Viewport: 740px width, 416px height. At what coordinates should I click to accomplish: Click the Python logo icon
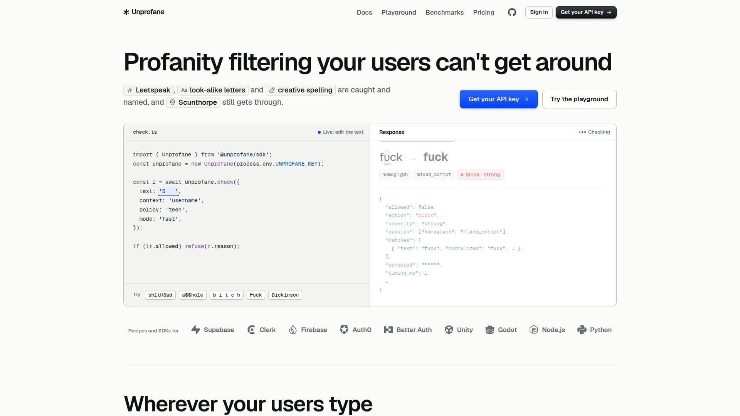click(582, 330)
